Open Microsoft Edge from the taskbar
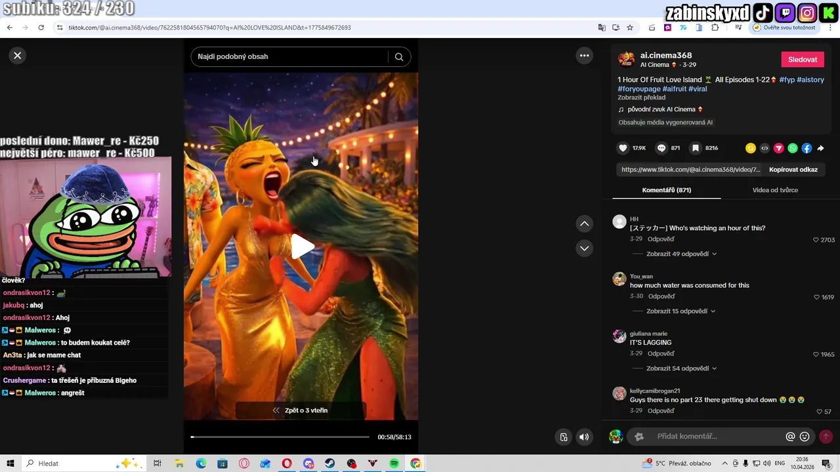 click(x=201, y=463)
